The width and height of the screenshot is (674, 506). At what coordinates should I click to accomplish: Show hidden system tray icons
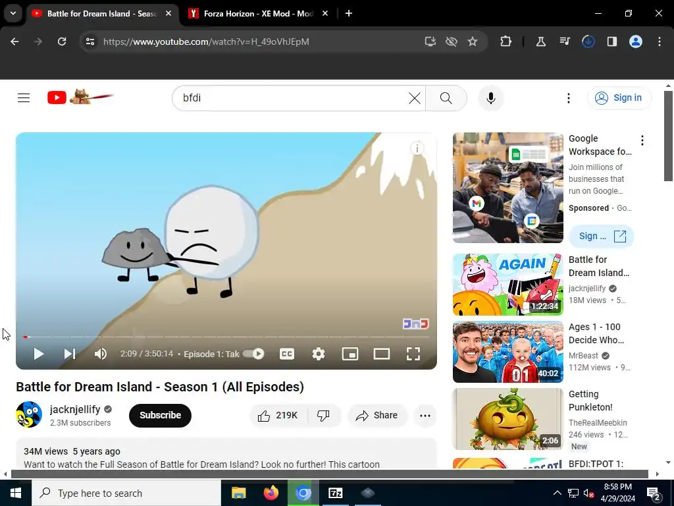(x=557, y=493)
